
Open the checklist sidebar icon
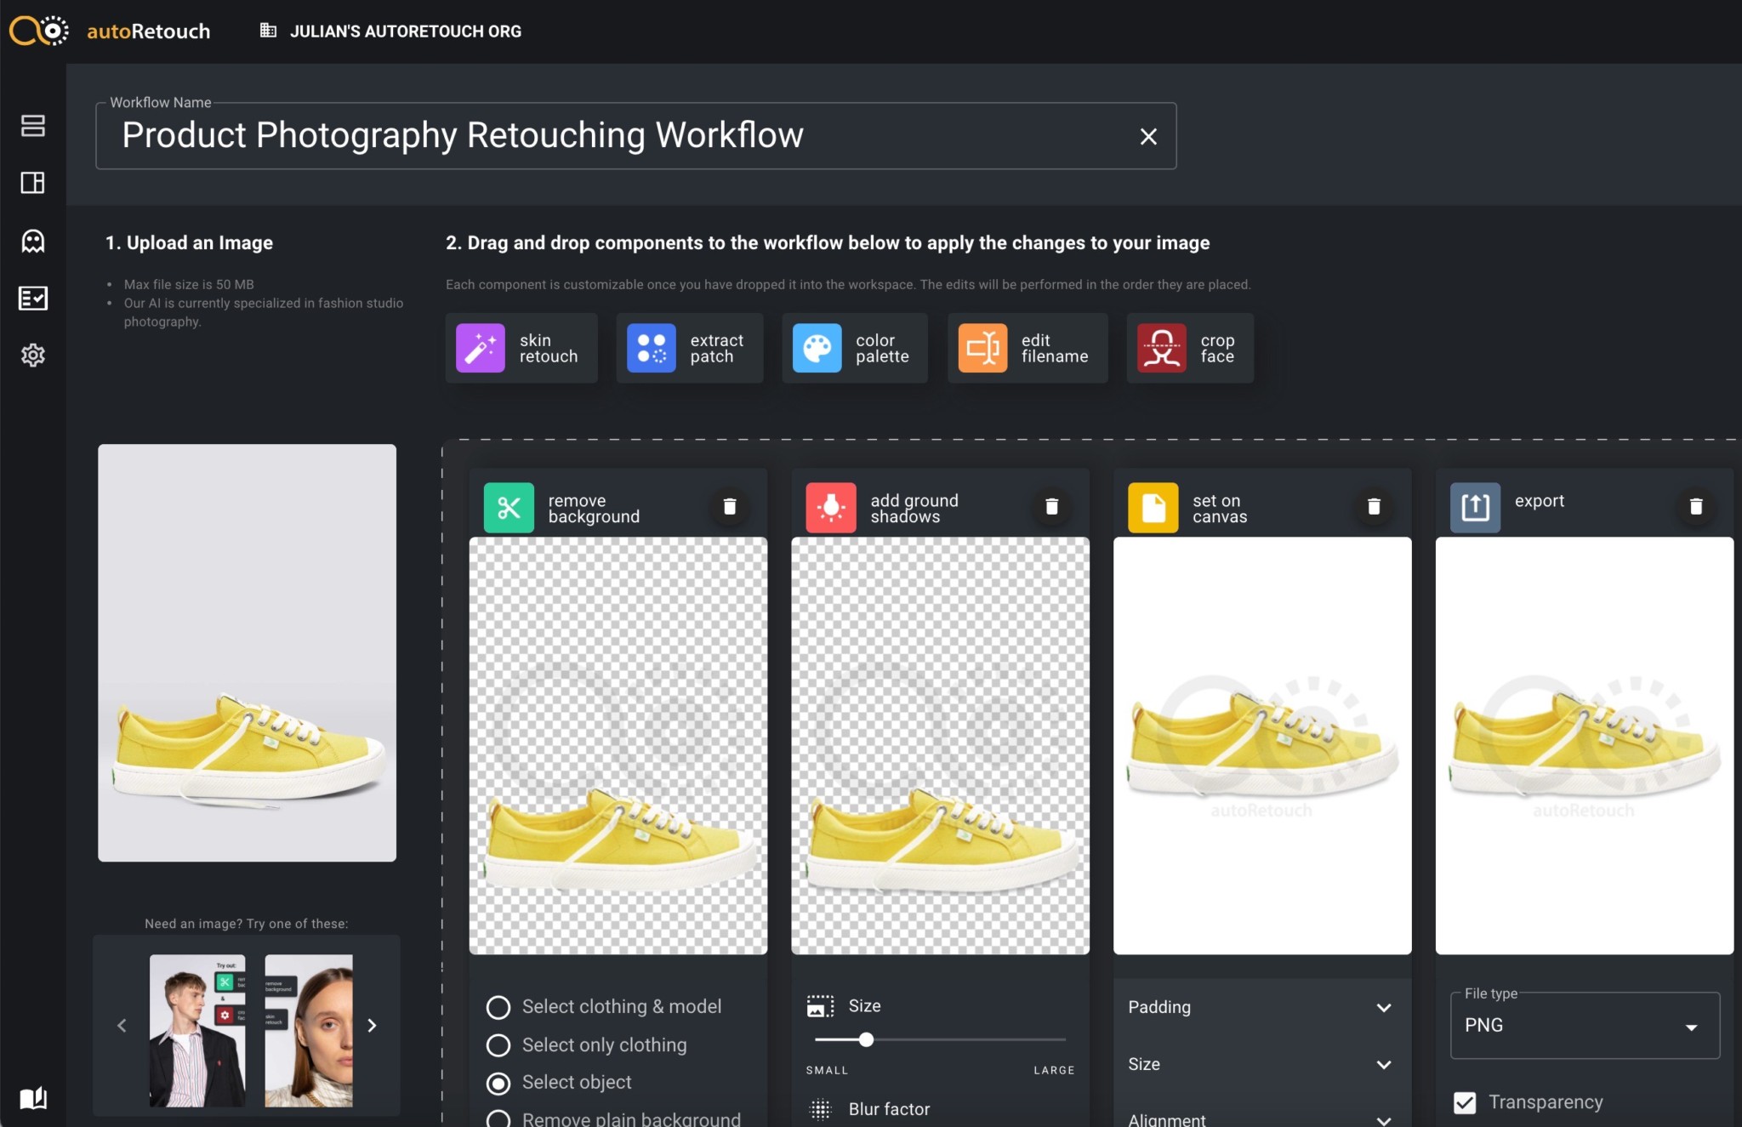click(33, 298)
